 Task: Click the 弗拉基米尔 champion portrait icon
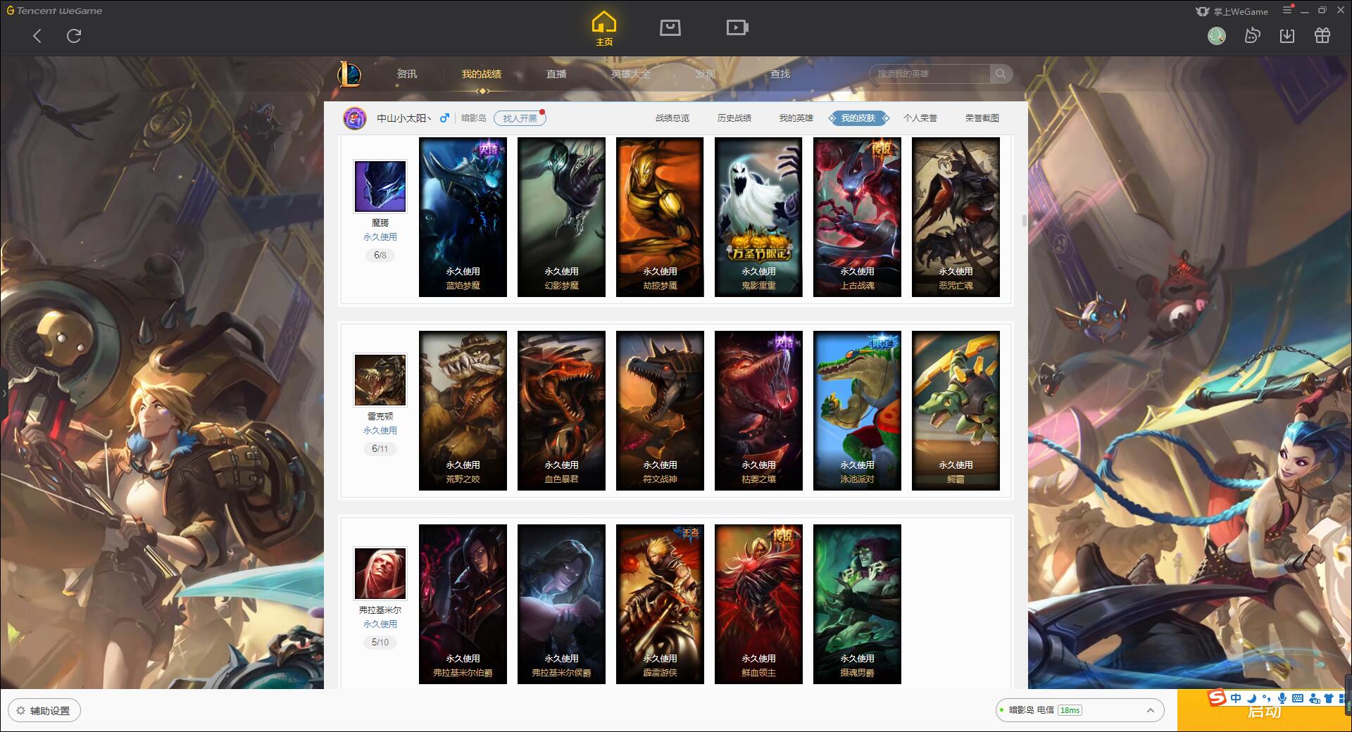(x=380, y=574)
